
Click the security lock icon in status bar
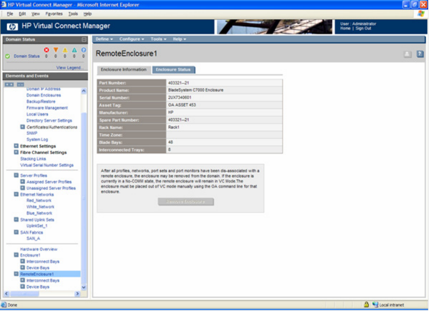(366, 304)
